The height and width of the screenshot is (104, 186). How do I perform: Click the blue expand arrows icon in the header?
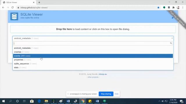coord(173,18)
